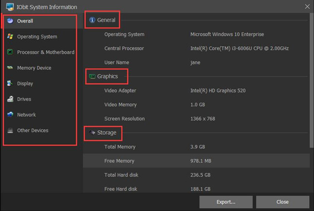The width and height of the screenshot is (314, 211).
Task: Click the General section info icon
Action: 92,20
